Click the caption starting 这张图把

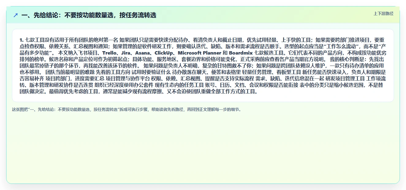pyautogui.click(x=127, y=109)
